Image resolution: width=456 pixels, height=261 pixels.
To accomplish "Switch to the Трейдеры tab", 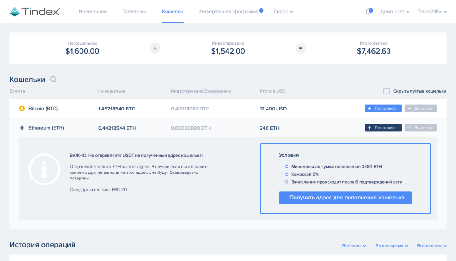I will pyautogui.click(x=134, y=12).
